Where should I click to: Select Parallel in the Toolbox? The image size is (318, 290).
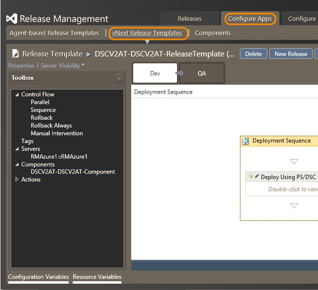point(40,102)
